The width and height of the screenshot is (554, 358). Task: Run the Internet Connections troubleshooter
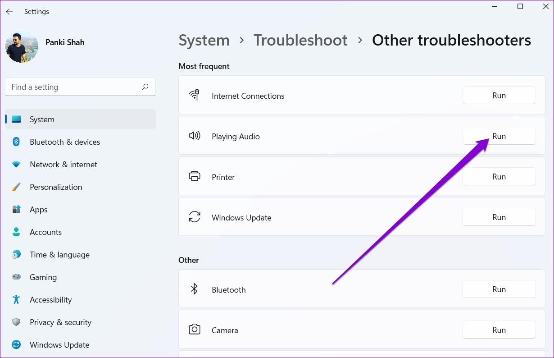[x=499, y=96]
